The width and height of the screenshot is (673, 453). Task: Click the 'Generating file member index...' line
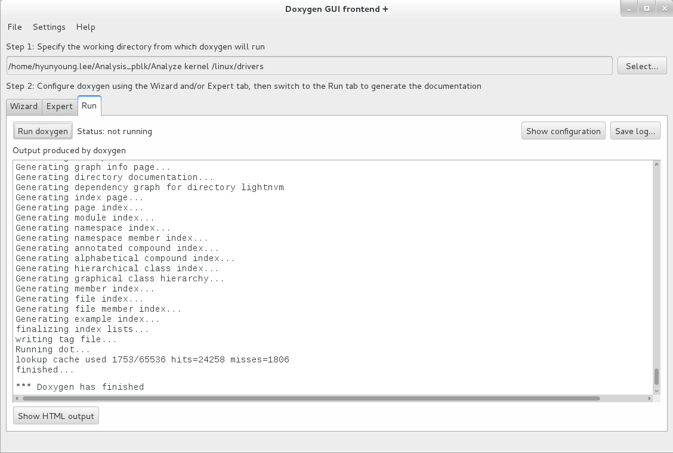click(x=98, y=309)
